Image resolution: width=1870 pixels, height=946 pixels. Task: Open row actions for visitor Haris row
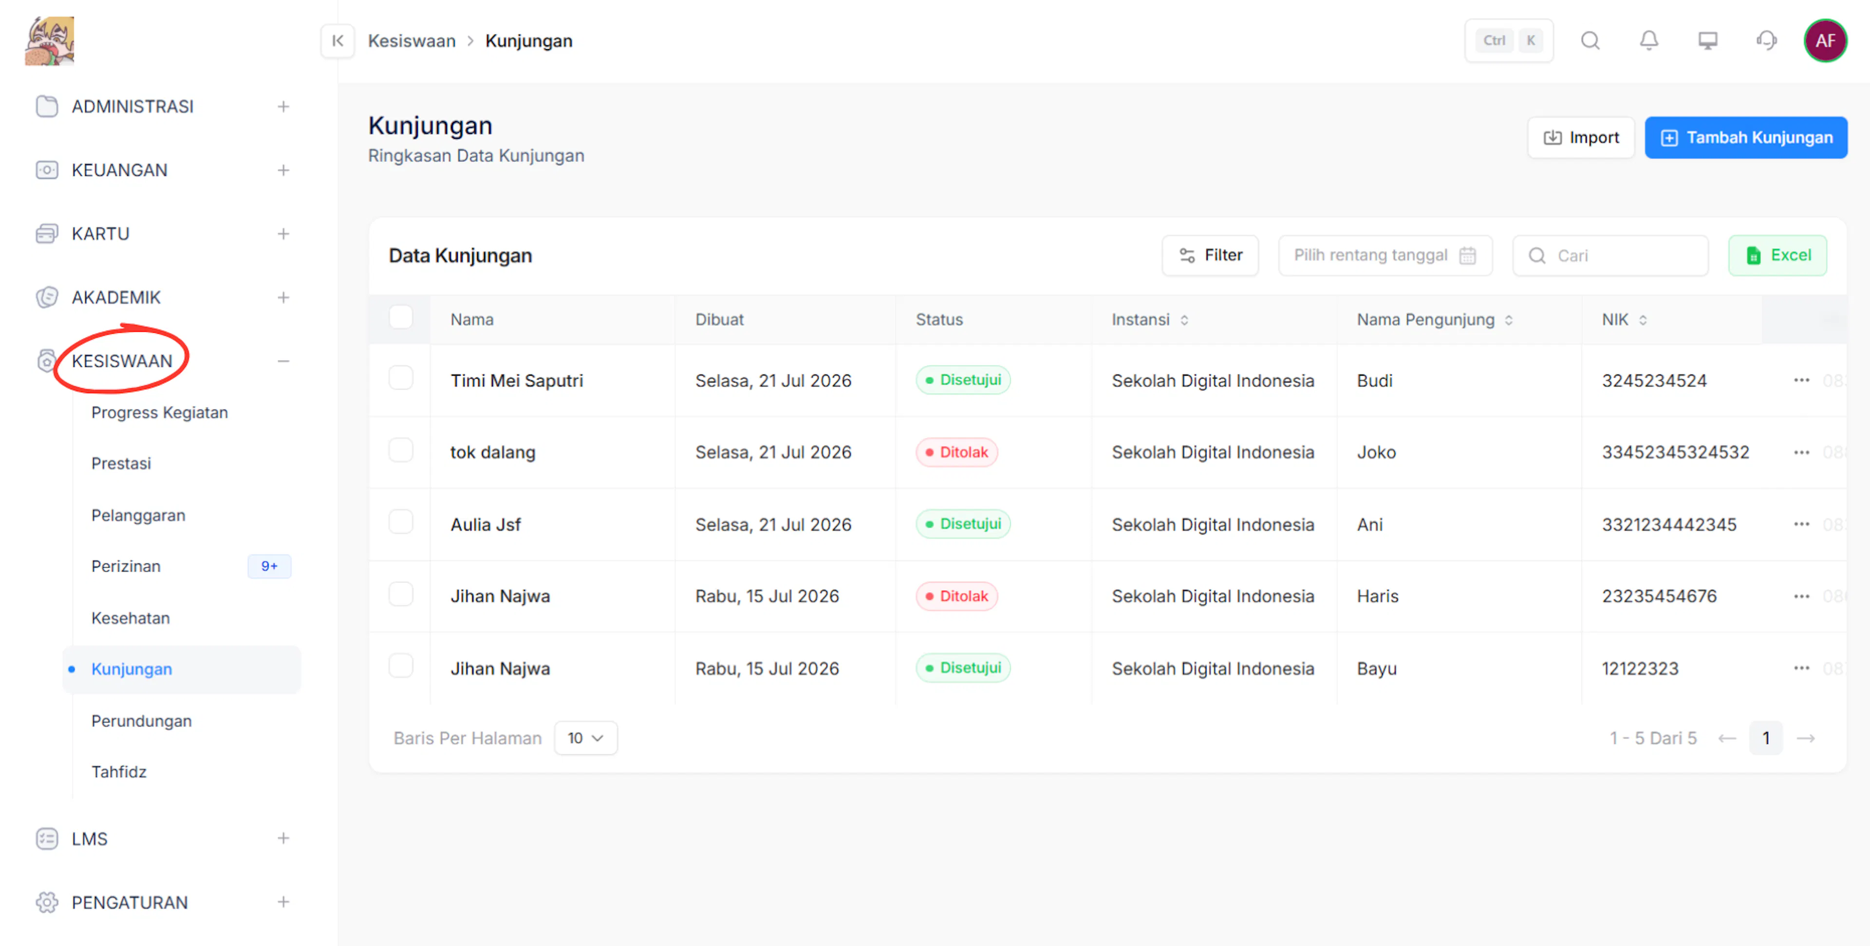pos(1801,596)
